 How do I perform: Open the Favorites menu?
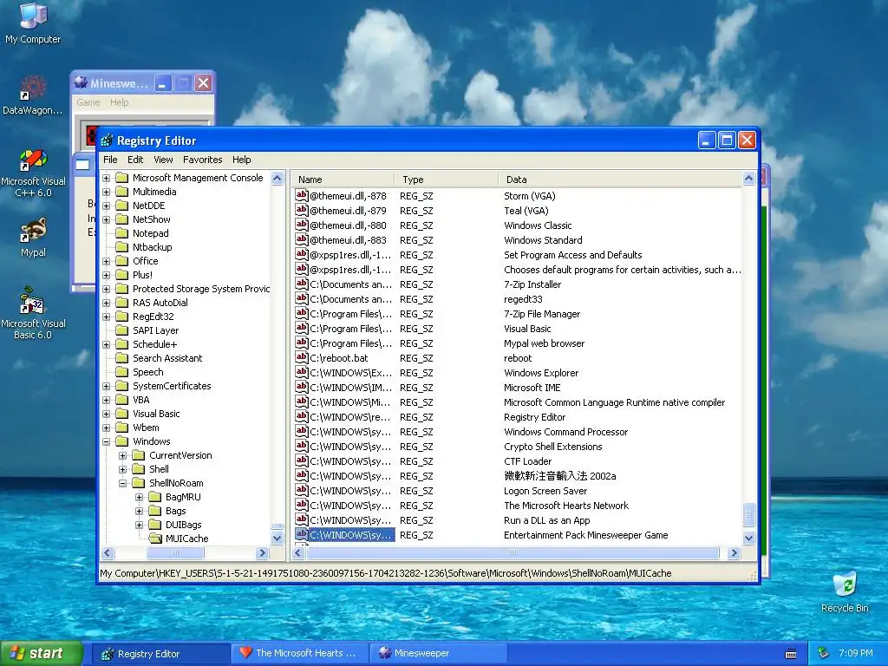(202, 160)
